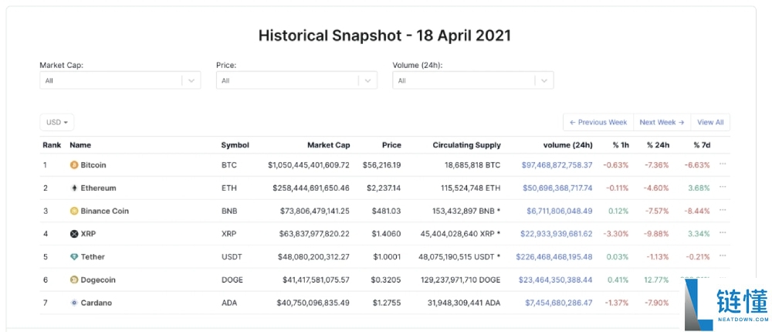
Task: Select the BNB symbol cell
Action: click(229, 211)
